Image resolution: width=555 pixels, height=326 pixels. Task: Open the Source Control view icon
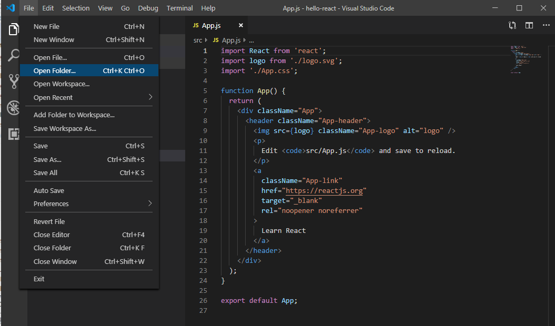coord(14,81)
